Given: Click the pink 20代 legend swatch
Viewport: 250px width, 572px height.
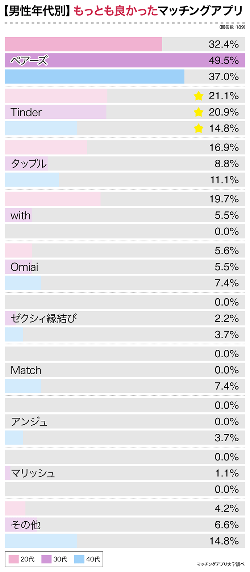Looking at the screenshot, I should click(13, 559).
